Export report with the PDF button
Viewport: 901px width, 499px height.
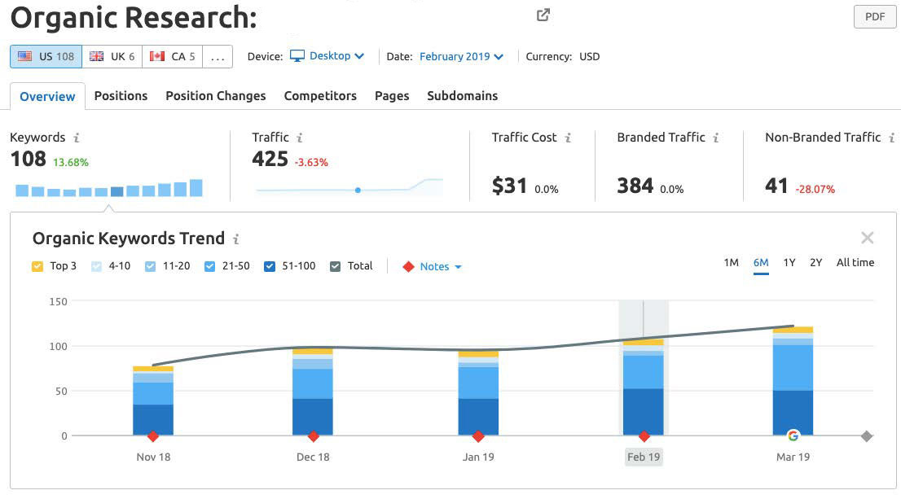[x=874, y=17]
